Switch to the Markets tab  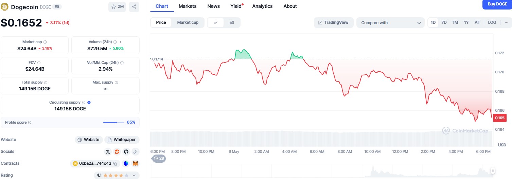[x=188, y=6]
